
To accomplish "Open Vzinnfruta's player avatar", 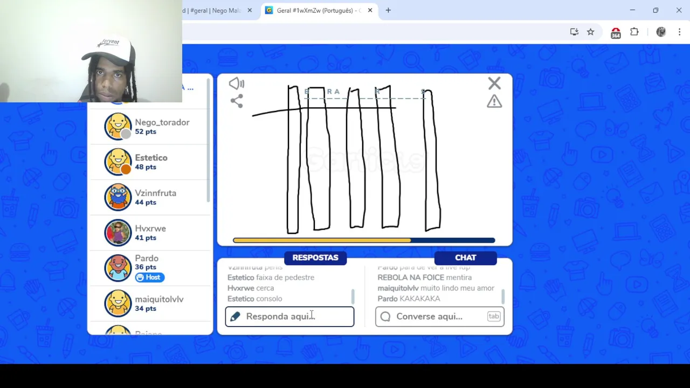I will tap(118, 197).
